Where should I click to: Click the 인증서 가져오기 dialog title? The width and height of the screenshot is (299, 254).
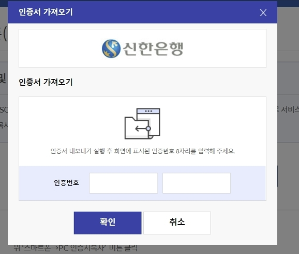[x=46, y=12]
